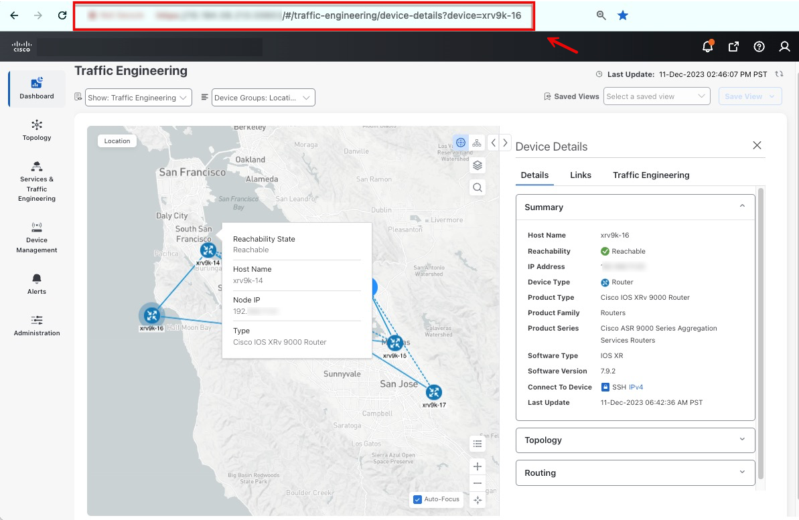Click the browser address bar
This screenshot has width=799, height=520.
coord(304,16)
